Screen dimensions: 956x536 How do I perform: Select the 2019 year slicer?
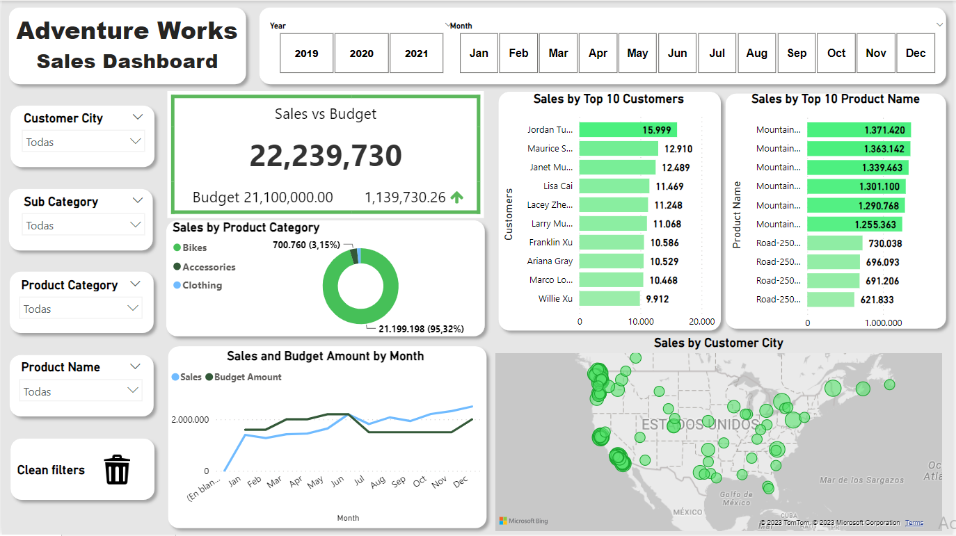tap(306, 54)
